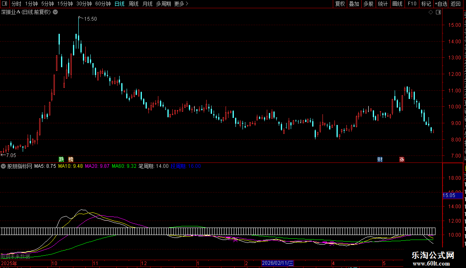Click the 笔周期: 14.00 value
Viewport: 466px width, 268px height.
(x=153, y=166)
